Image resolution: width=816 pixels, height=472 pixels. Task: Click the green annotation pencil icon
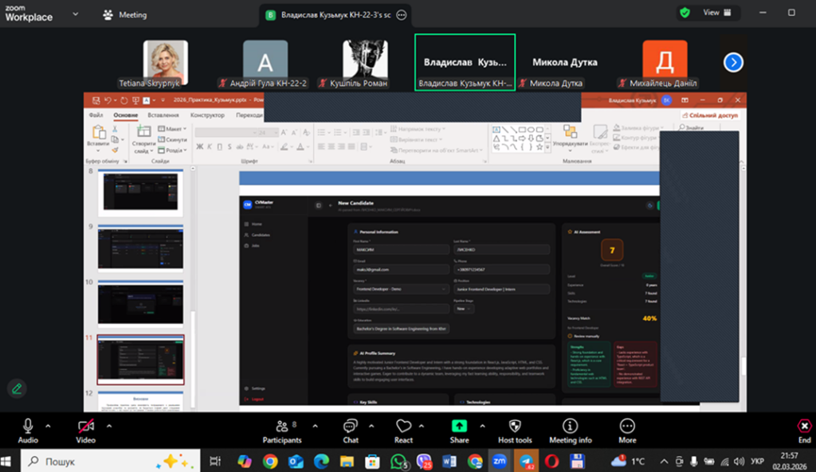click(x=17, y=388)
